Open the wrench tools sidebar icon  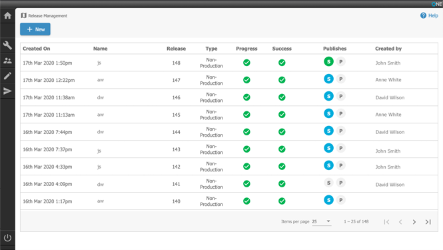click(7, 45)
